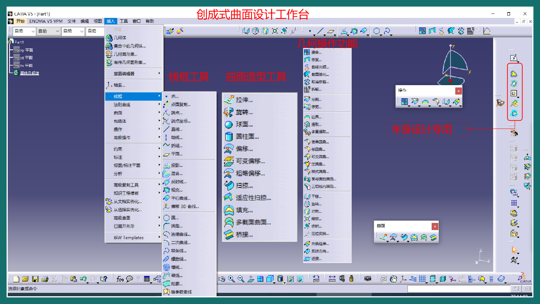Click 对称... in the operations list

pyautogui.click(x=327, y=211)
